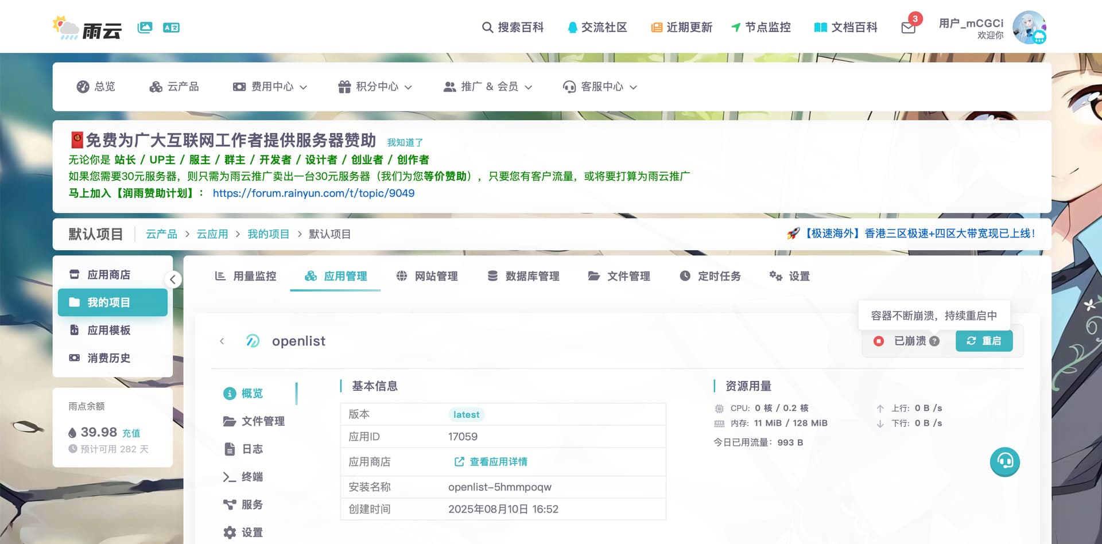This screenshot has width=1102, height=544.
Task: Open 终端 terminal in the app menu
Action: (x=243, y=477)
